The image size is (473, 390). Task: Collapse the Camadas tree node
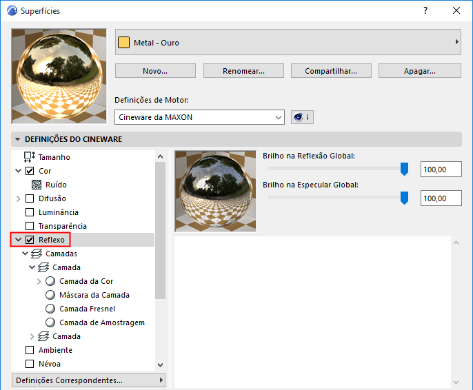coord(26,254)
